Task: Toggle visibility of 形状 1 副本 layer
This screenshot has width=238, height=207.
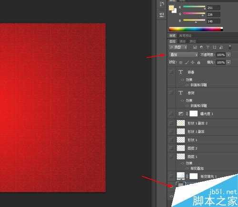Action: [x=171, y=132]
